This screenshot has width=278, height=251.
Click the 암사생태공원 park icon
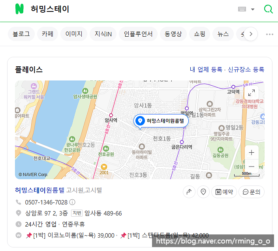[x=85, y=91]
